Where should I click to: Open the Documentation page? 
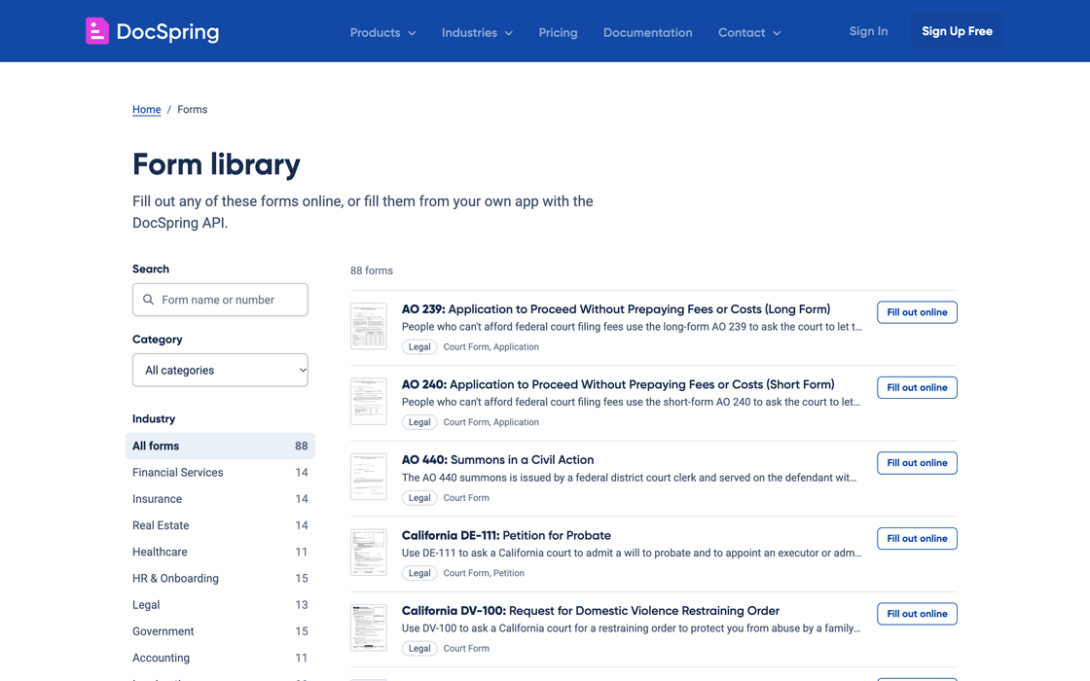pyautogui.click(x=648, y=33)
